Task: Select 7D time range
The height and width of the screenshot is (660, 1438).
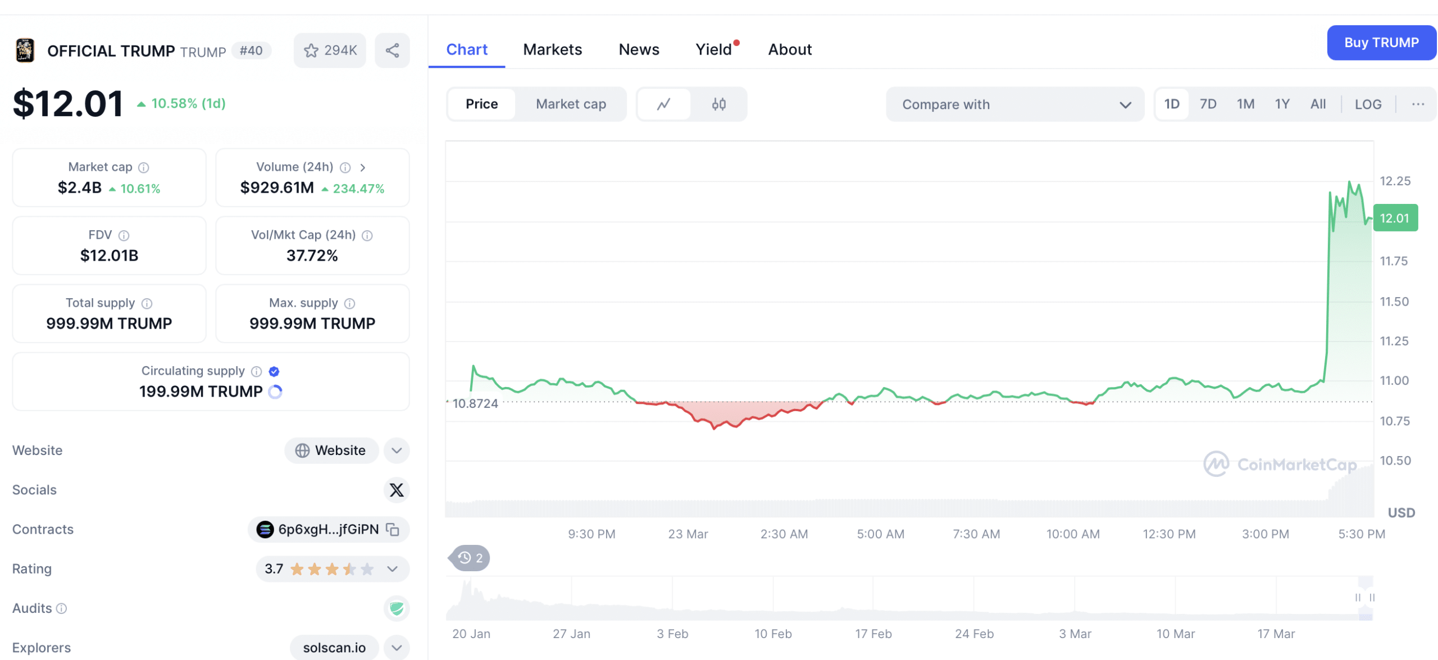Action: (x=1208, y=104)
